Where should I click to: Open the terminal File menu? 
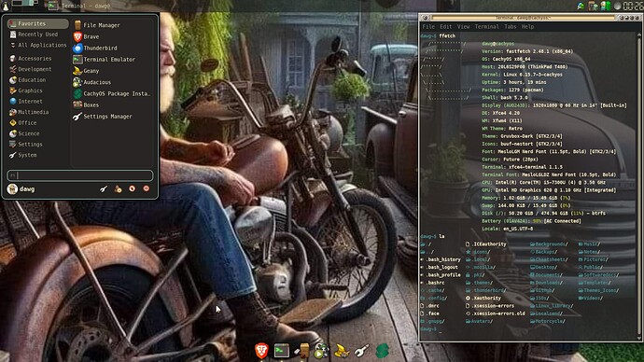coord(428,27)
